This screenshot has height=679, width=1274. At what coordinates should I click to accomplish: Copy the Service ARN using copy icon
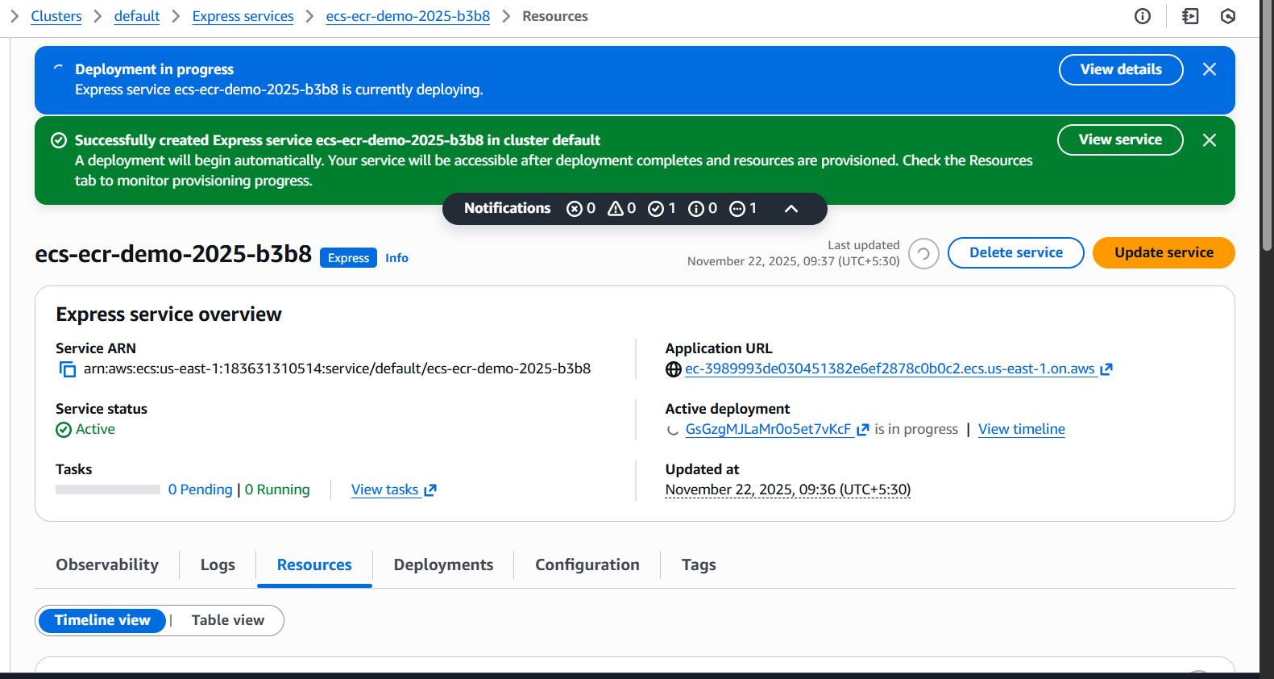point(68,369)
